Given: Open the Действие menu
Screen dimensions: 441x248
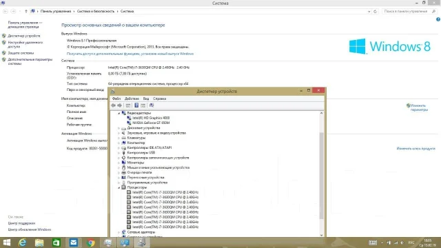Looking at the screenshot, I should pos(132,99).
